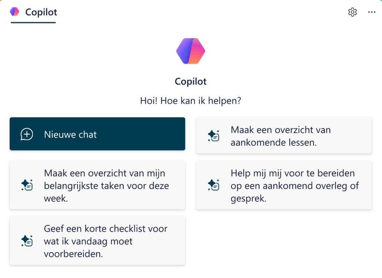The height and width of the screenshot is (278, 382).
Task: Select 'Maak een overzicht van aankomende lessen' prompt
Action: pos(284,136)
